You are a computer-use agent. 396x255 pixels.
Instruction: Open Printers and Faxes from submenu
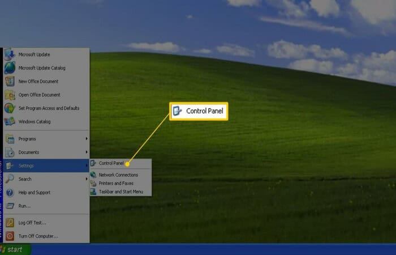[120, 183]
